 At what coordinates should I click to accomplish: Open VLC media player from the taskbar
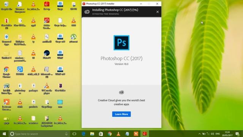click(118, 134)
